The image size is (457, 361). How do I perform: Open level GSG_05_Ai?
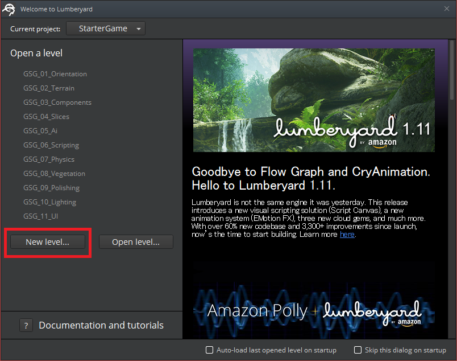[x=40, y=131]
